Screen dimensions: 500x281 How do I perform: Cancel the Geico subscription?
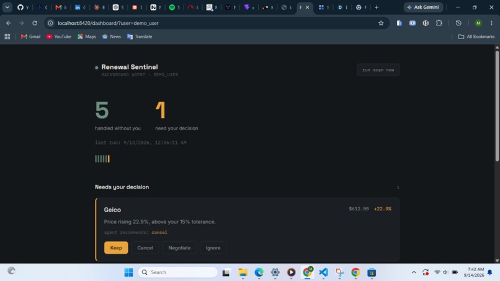tap(145, 248)
